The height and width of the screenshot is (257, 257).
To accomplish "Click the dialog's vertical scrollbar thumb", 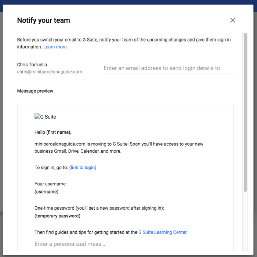I will [x=245, y=110].
